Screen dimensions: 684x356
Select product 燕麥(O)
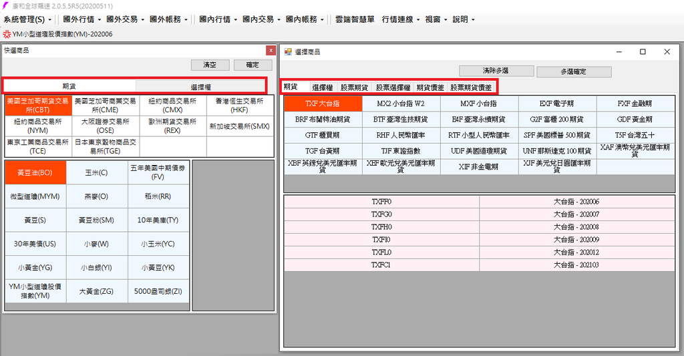[97, 196]
